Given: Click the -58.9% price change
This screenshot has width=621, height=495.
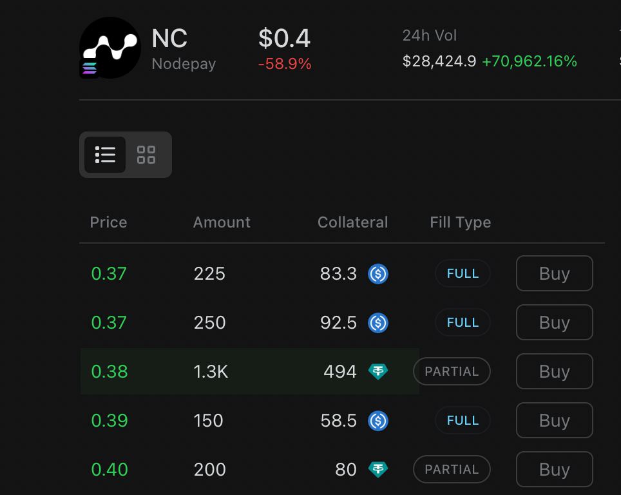Looking at the screenshot, I should click(x=284, y=64).
